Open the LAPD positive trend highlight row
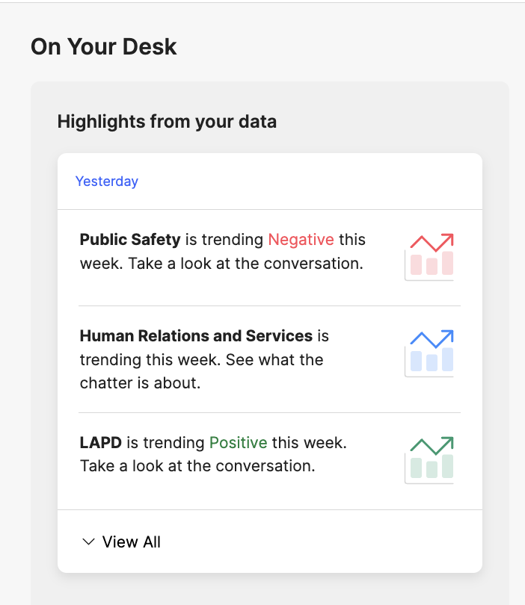525x605 pixels. tap(270, 461)
